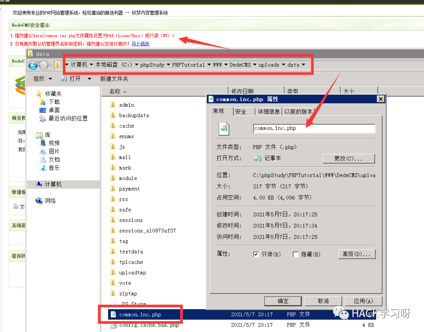Select the sessions_a10873af37 folder name
Screen dimensions: 424x332
coord(147,231)
